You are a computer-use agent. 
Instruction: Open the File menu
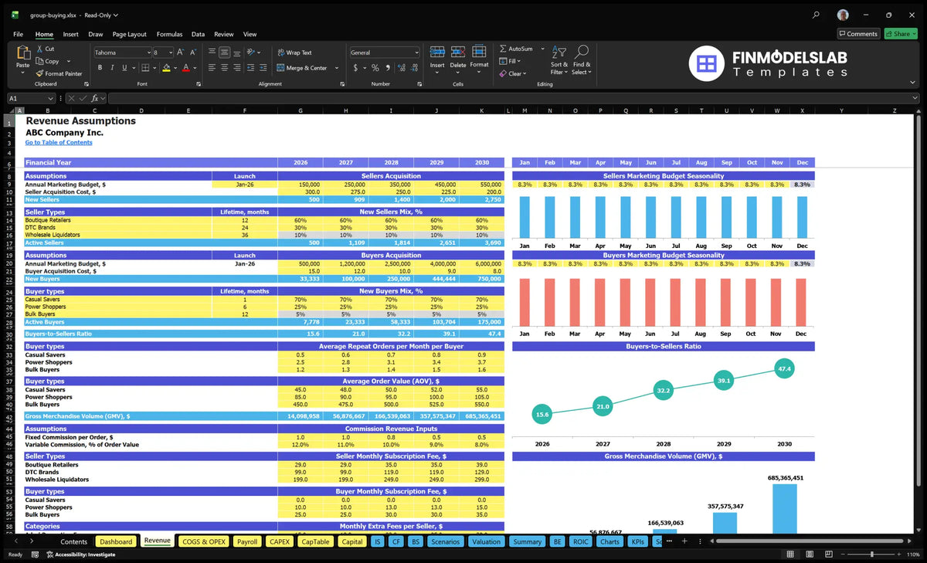pos(18,34)
